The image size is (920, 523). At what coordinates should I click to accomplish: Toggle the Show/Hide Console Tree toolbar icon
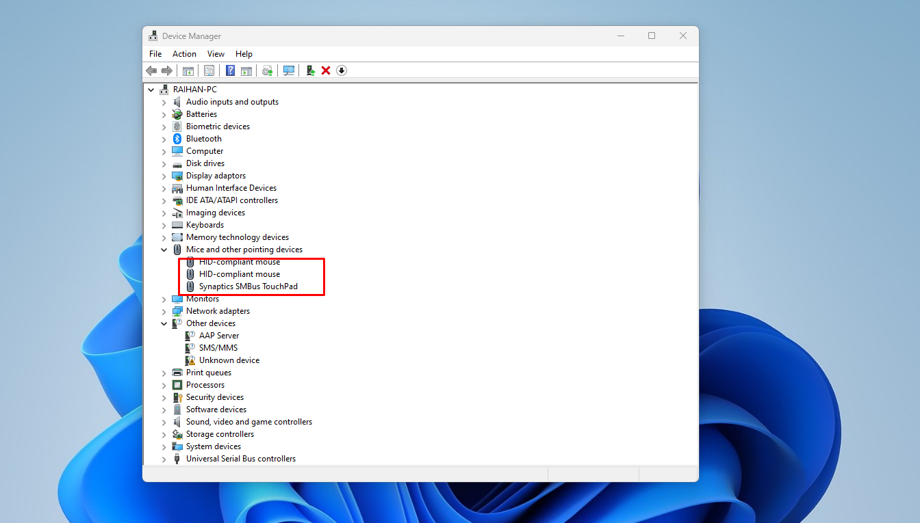click(x=188, y=70)
